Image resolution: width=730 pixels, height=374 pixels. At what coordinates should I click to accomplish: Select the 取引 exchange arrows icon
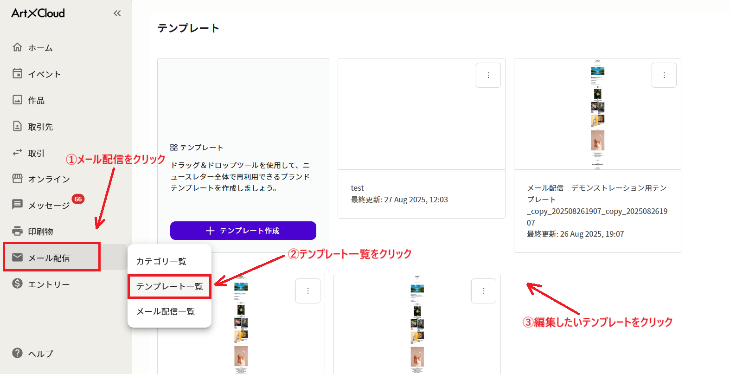17,152
